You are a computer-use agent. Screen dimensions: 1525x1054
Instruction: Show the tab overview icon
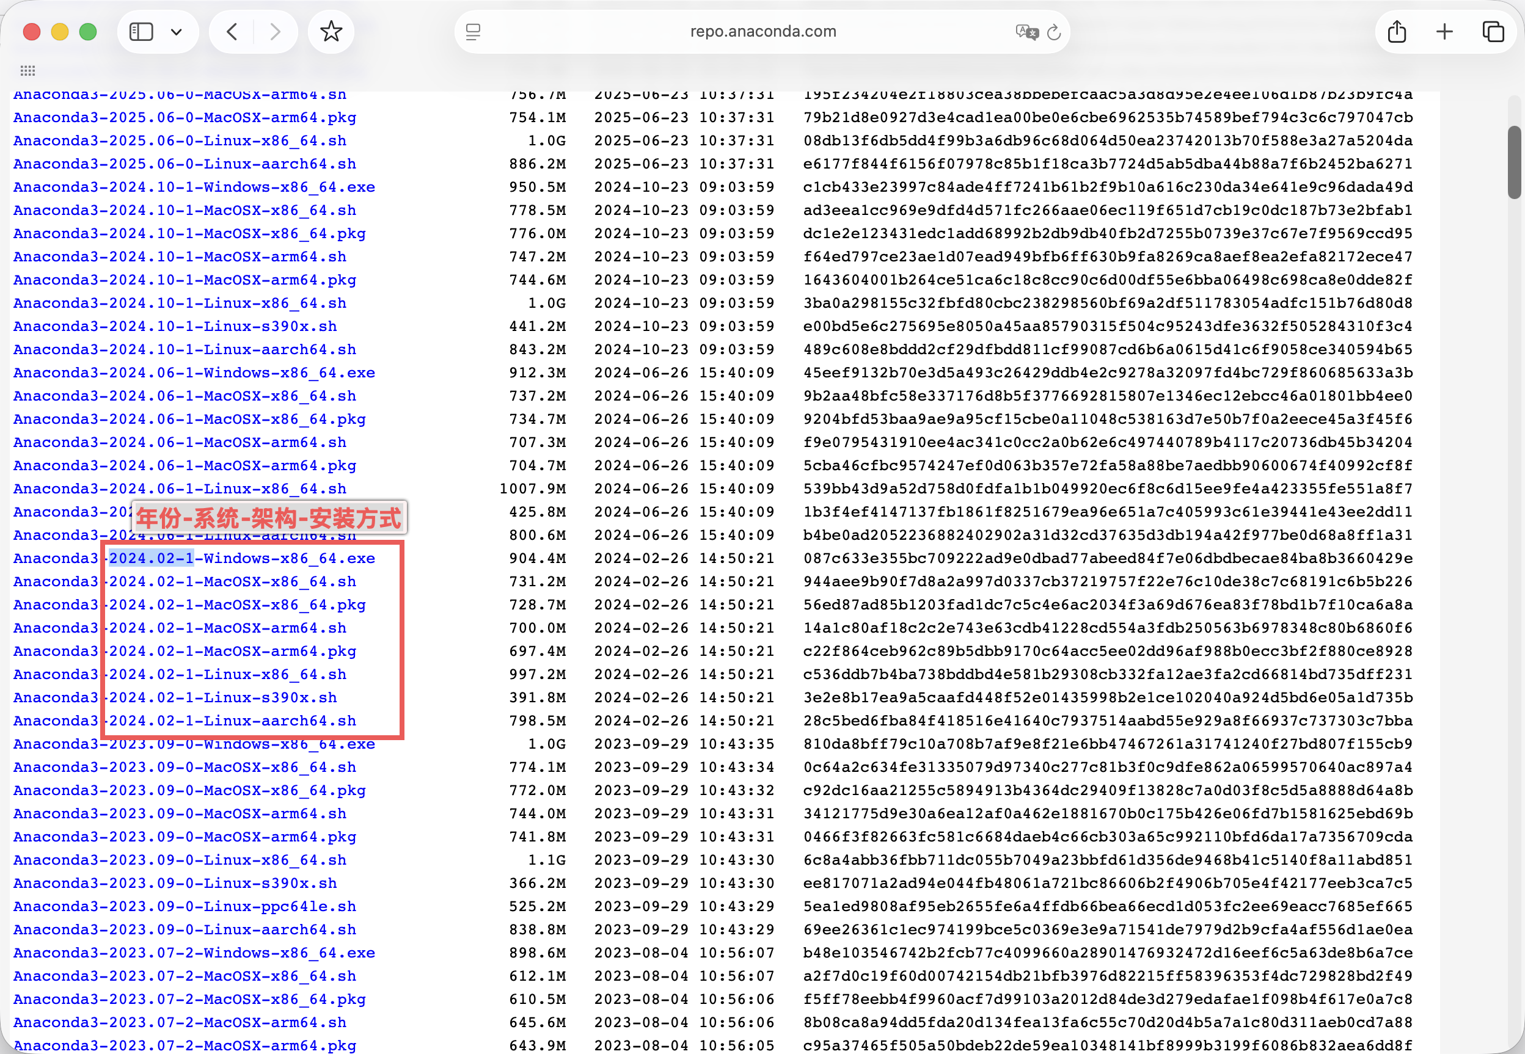click(1493, 32)
